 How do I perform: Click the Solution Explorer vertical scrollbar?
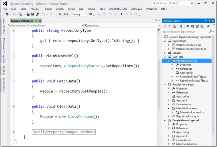(213, 86)
